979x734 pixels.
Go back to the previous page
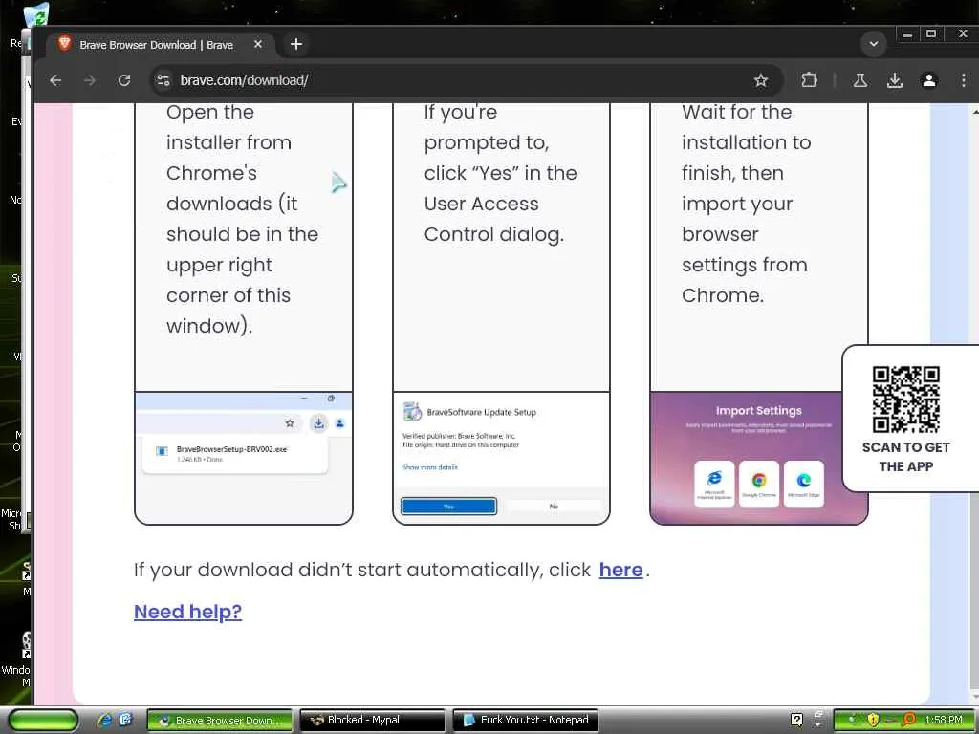pyautogui.click(x=55, y=80)
